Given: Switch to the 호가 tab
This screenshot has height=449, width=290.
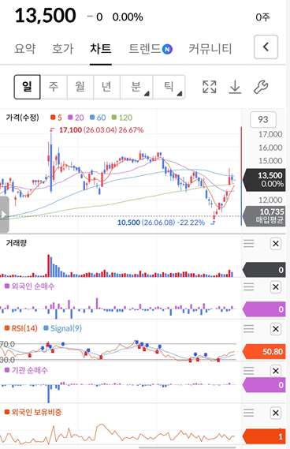Looking at the screenshot, I should (62, 48).
